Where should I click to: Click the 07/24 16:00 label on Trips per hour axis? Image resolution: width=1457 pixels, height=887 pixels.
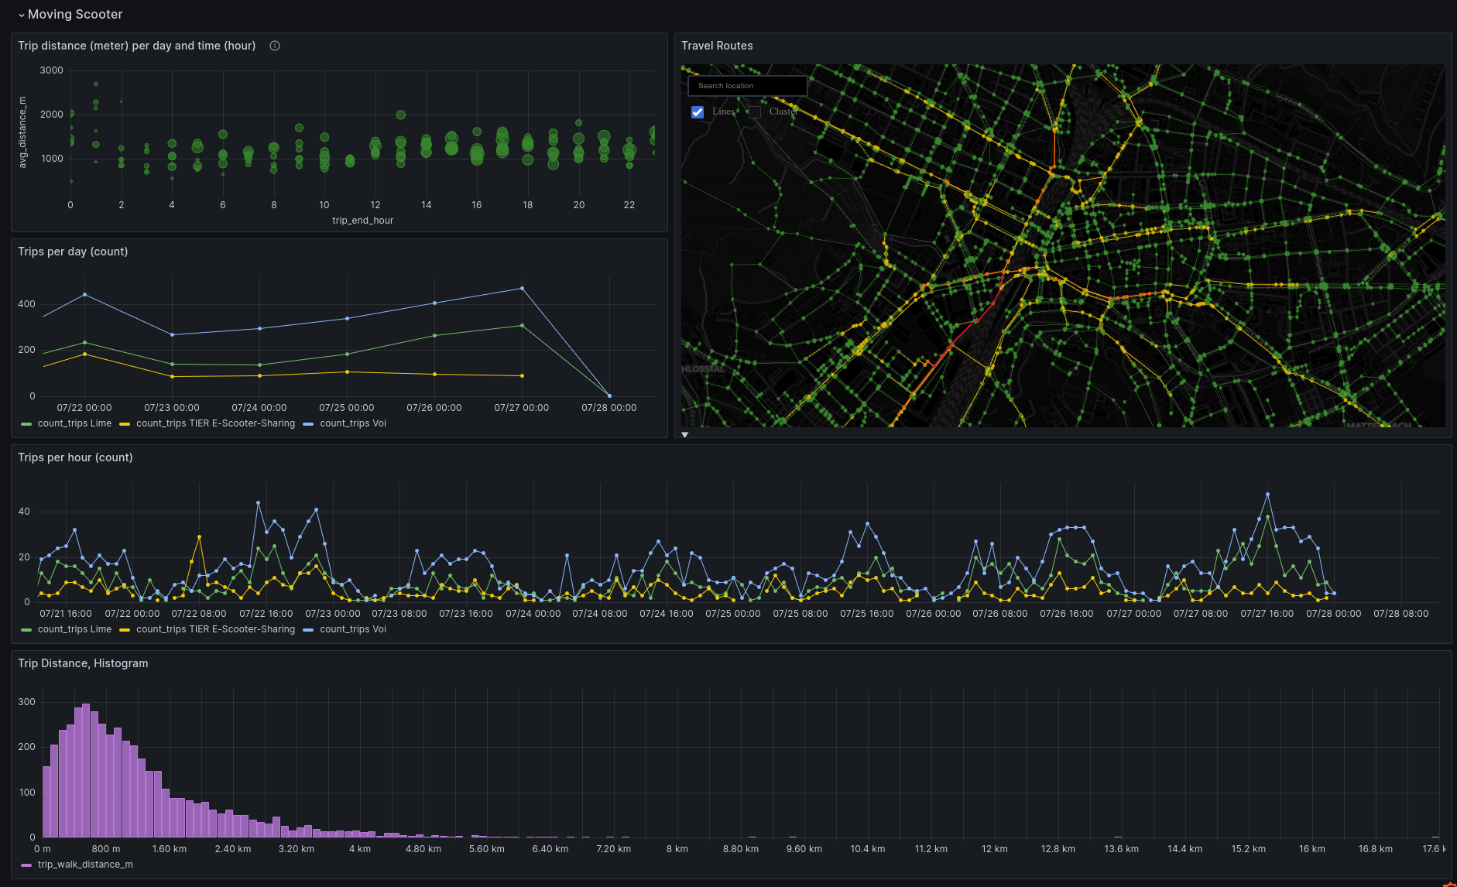tap(666, 614)
